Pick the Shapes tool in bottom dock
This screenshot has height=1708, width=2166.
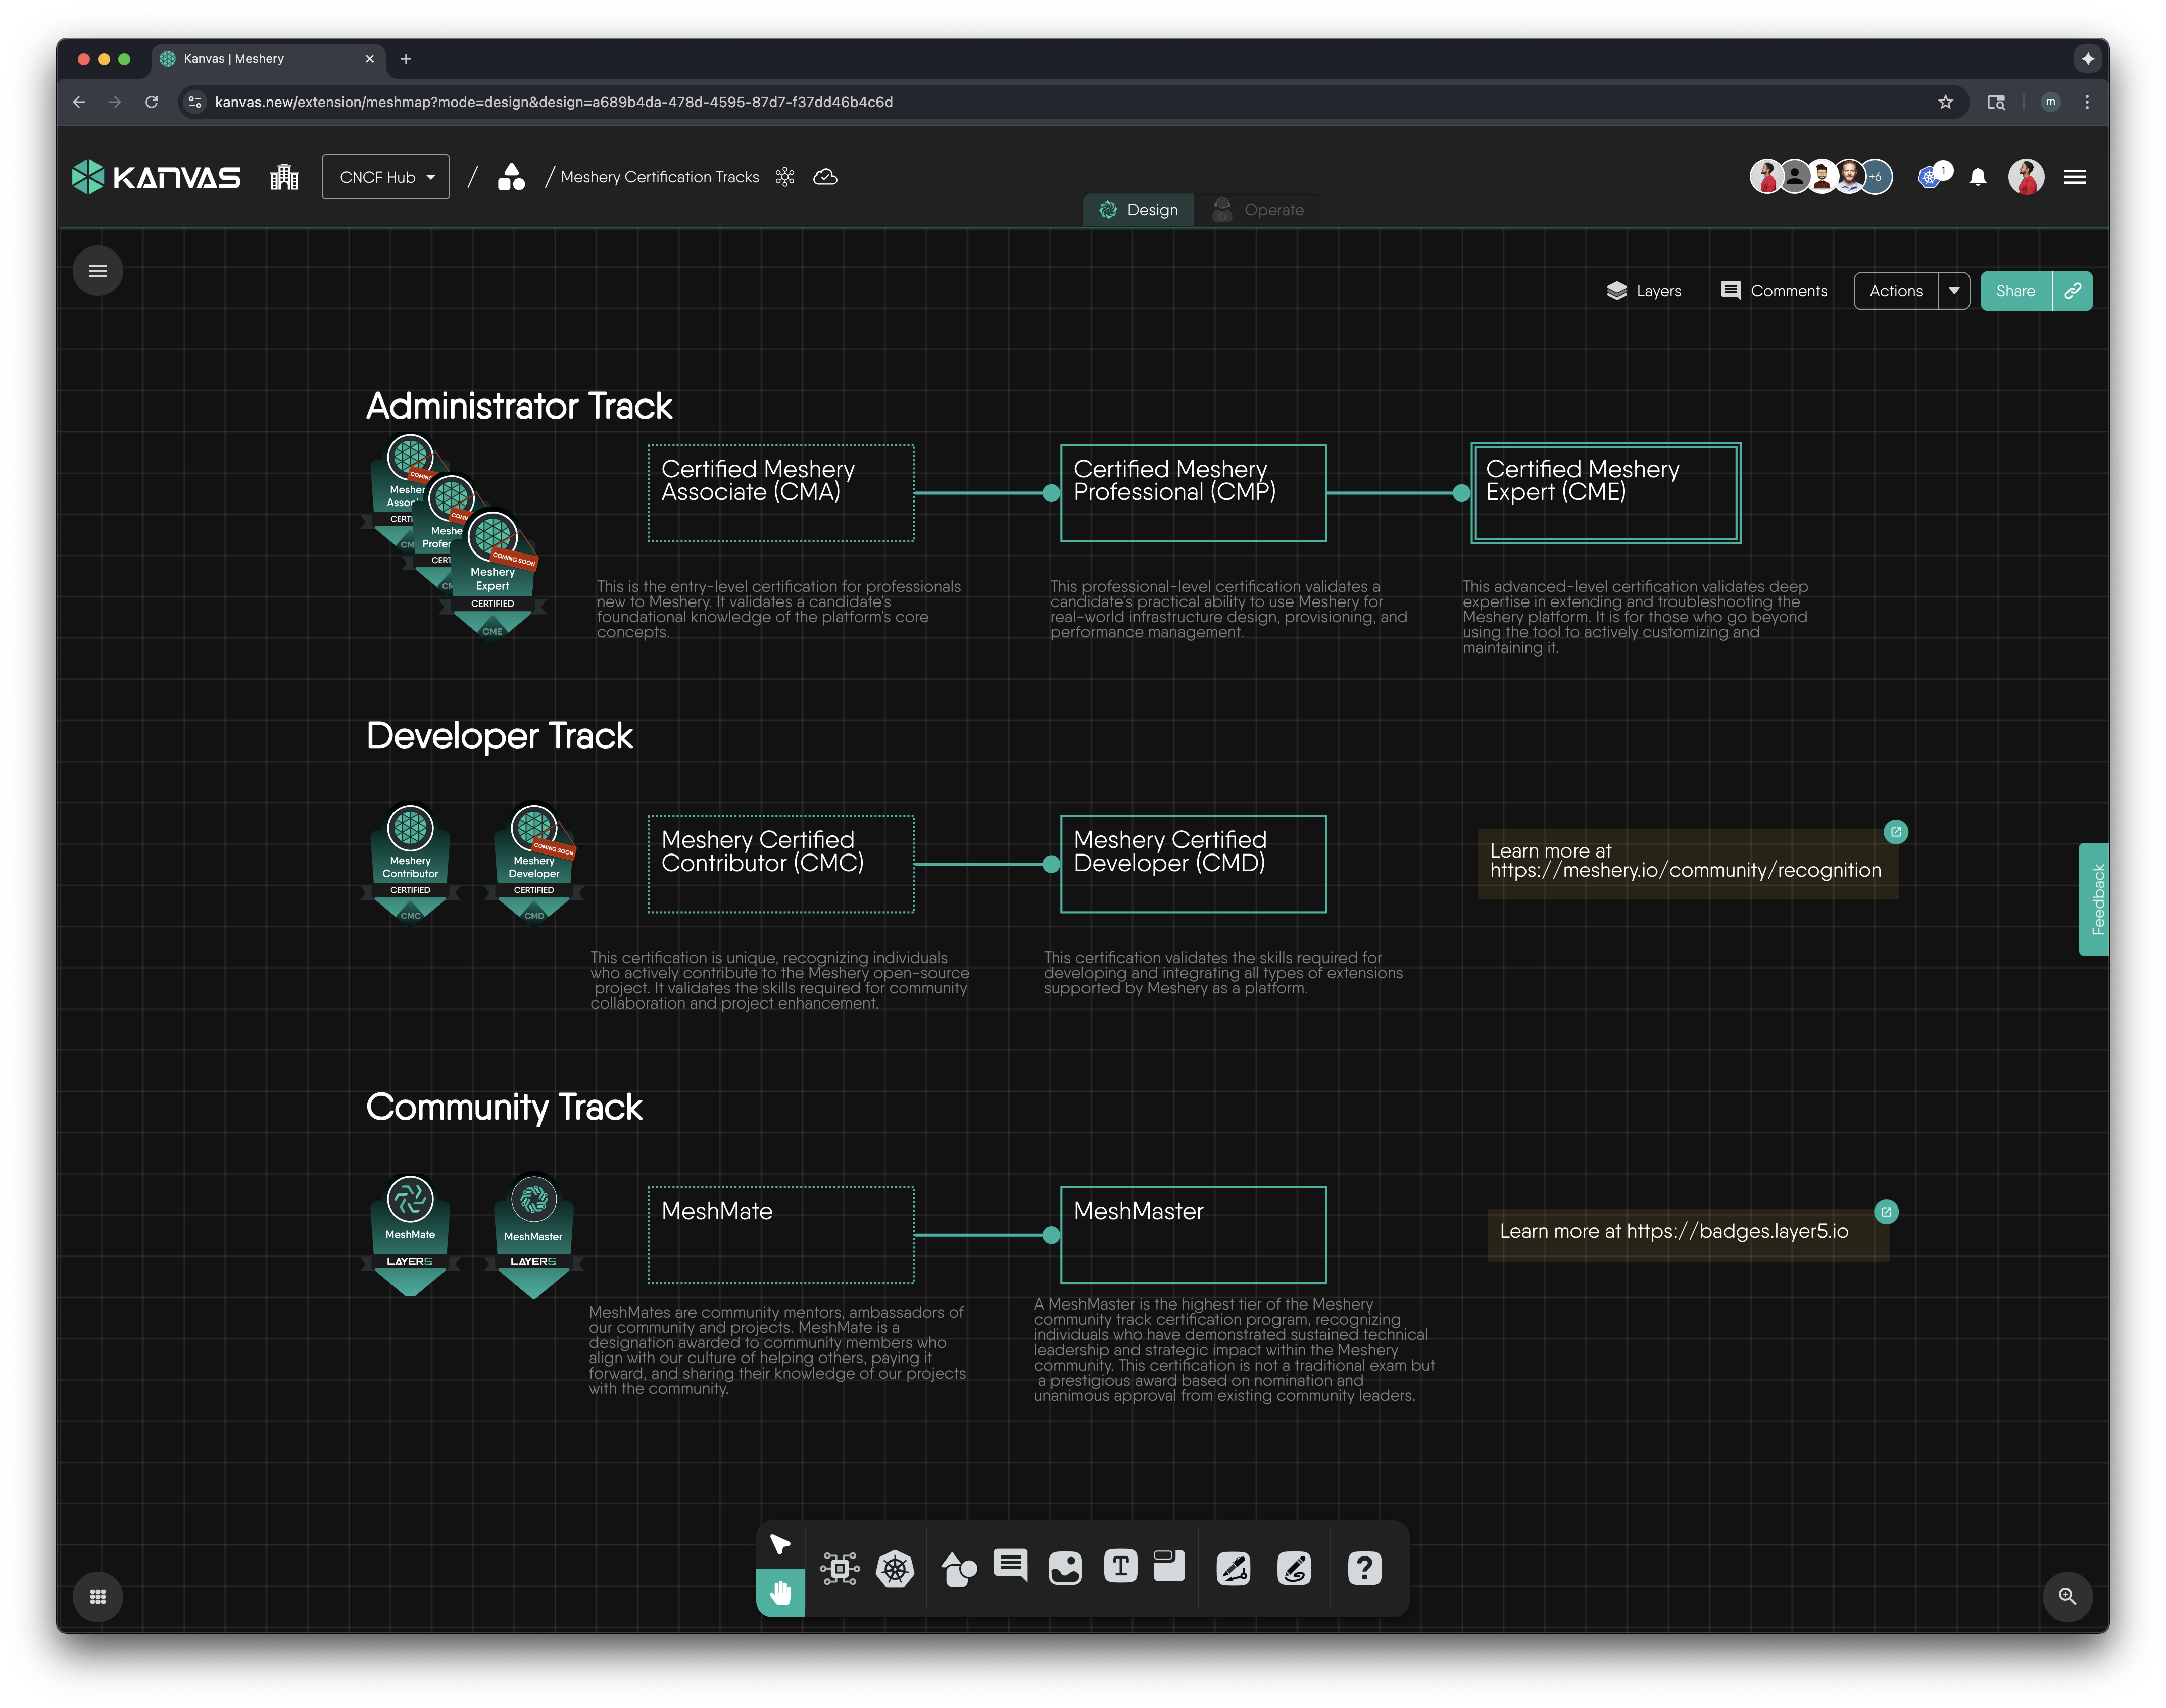point(958,1568)
